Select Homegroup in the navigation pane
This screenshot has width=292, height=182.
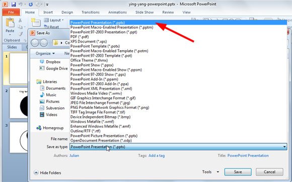pos(50,128)
